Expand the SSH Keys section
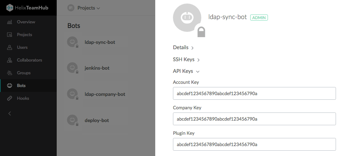This screenshot has width=342, height=156. (x=186, y=59)
